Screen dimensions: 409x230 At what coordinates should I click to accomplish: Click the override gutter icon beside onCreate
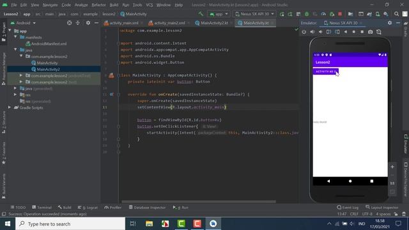[111, 94]
